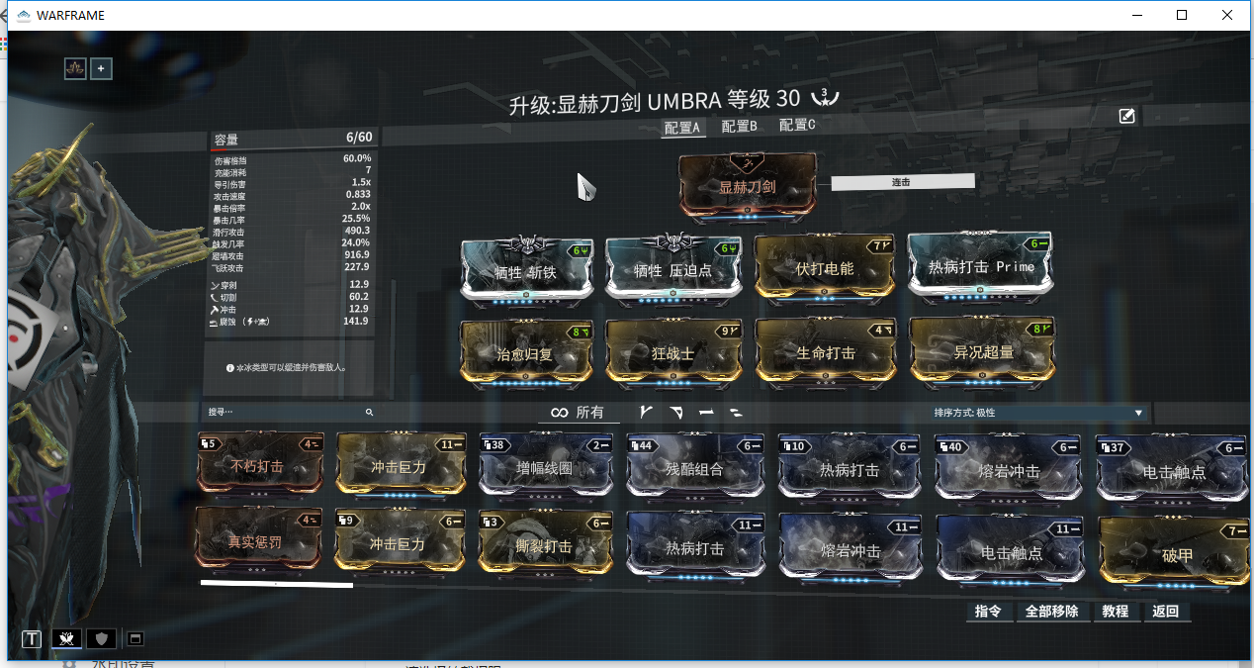Pick the 电击触点 mod costing 11
The height and width of the screenshot is (668, 1254).
(x=1010, y=549)
